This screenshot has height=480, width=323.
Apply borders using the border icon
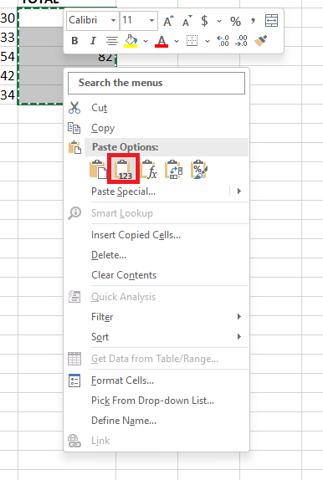[x=192, y=41]
